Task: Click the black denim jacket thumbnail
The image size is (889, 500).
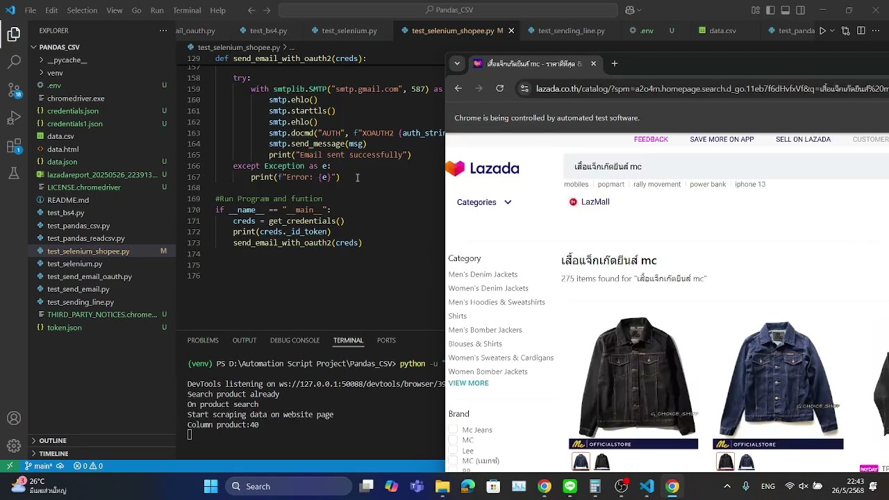Action: [633, 377]
